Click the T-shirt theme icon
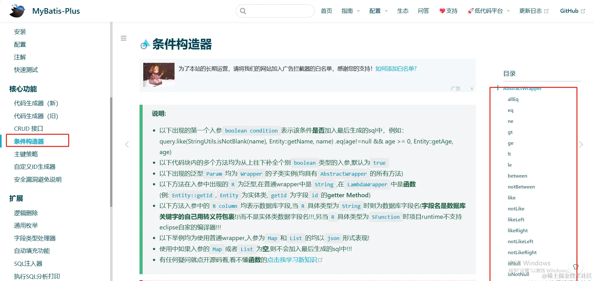This screenshot has height=281, width=594. pos(576,267)
